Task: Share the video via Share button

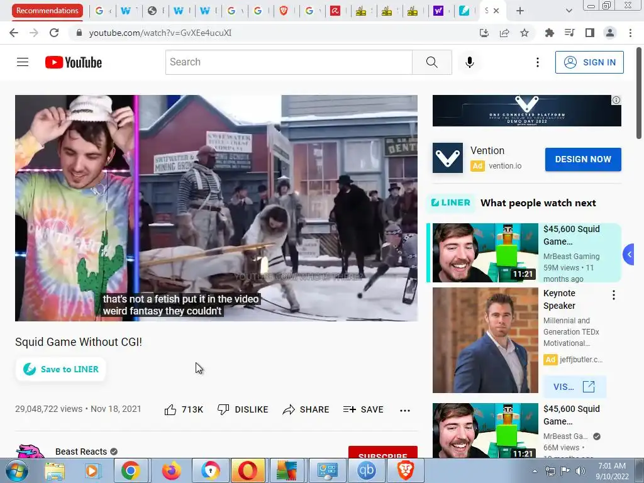Action: click(306, 409)
